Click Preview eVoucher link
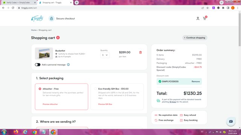The image size is (241, 135). tap(50, 104)
